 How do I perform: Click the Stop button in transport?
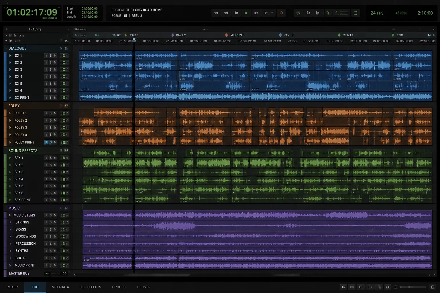pyautogui.click(x=236, y=13)
